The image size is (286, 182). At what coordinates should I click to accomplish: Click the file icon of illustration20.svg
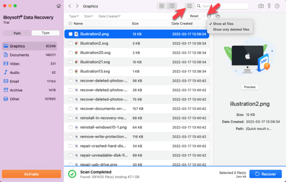pos(76,53)
